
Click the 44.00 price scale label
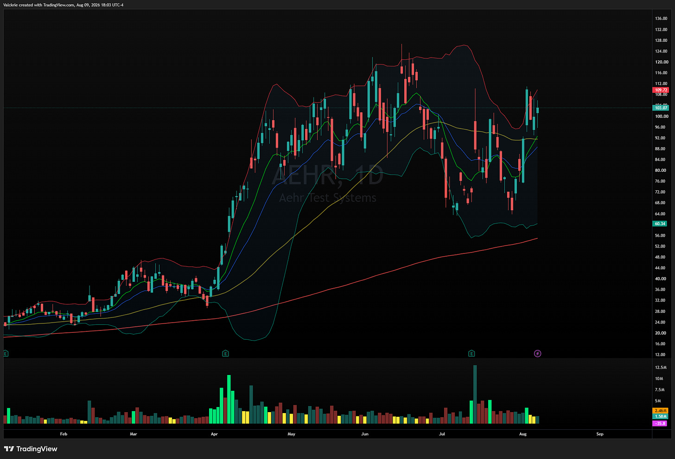[x=660, y=268]
